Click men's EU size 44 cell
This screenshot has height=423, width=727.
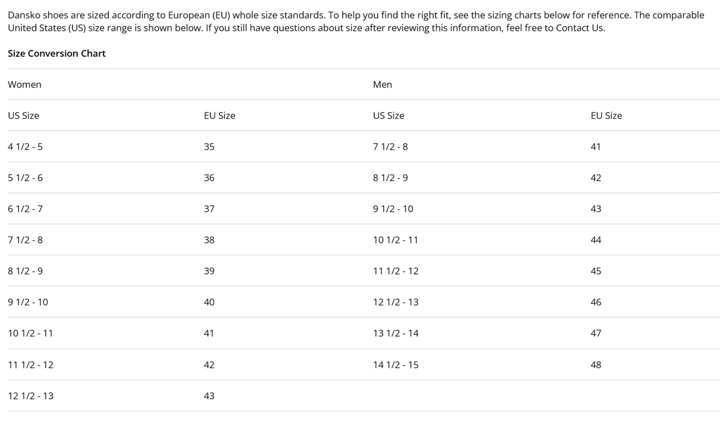pyautogui.click(x=596, y=240)
